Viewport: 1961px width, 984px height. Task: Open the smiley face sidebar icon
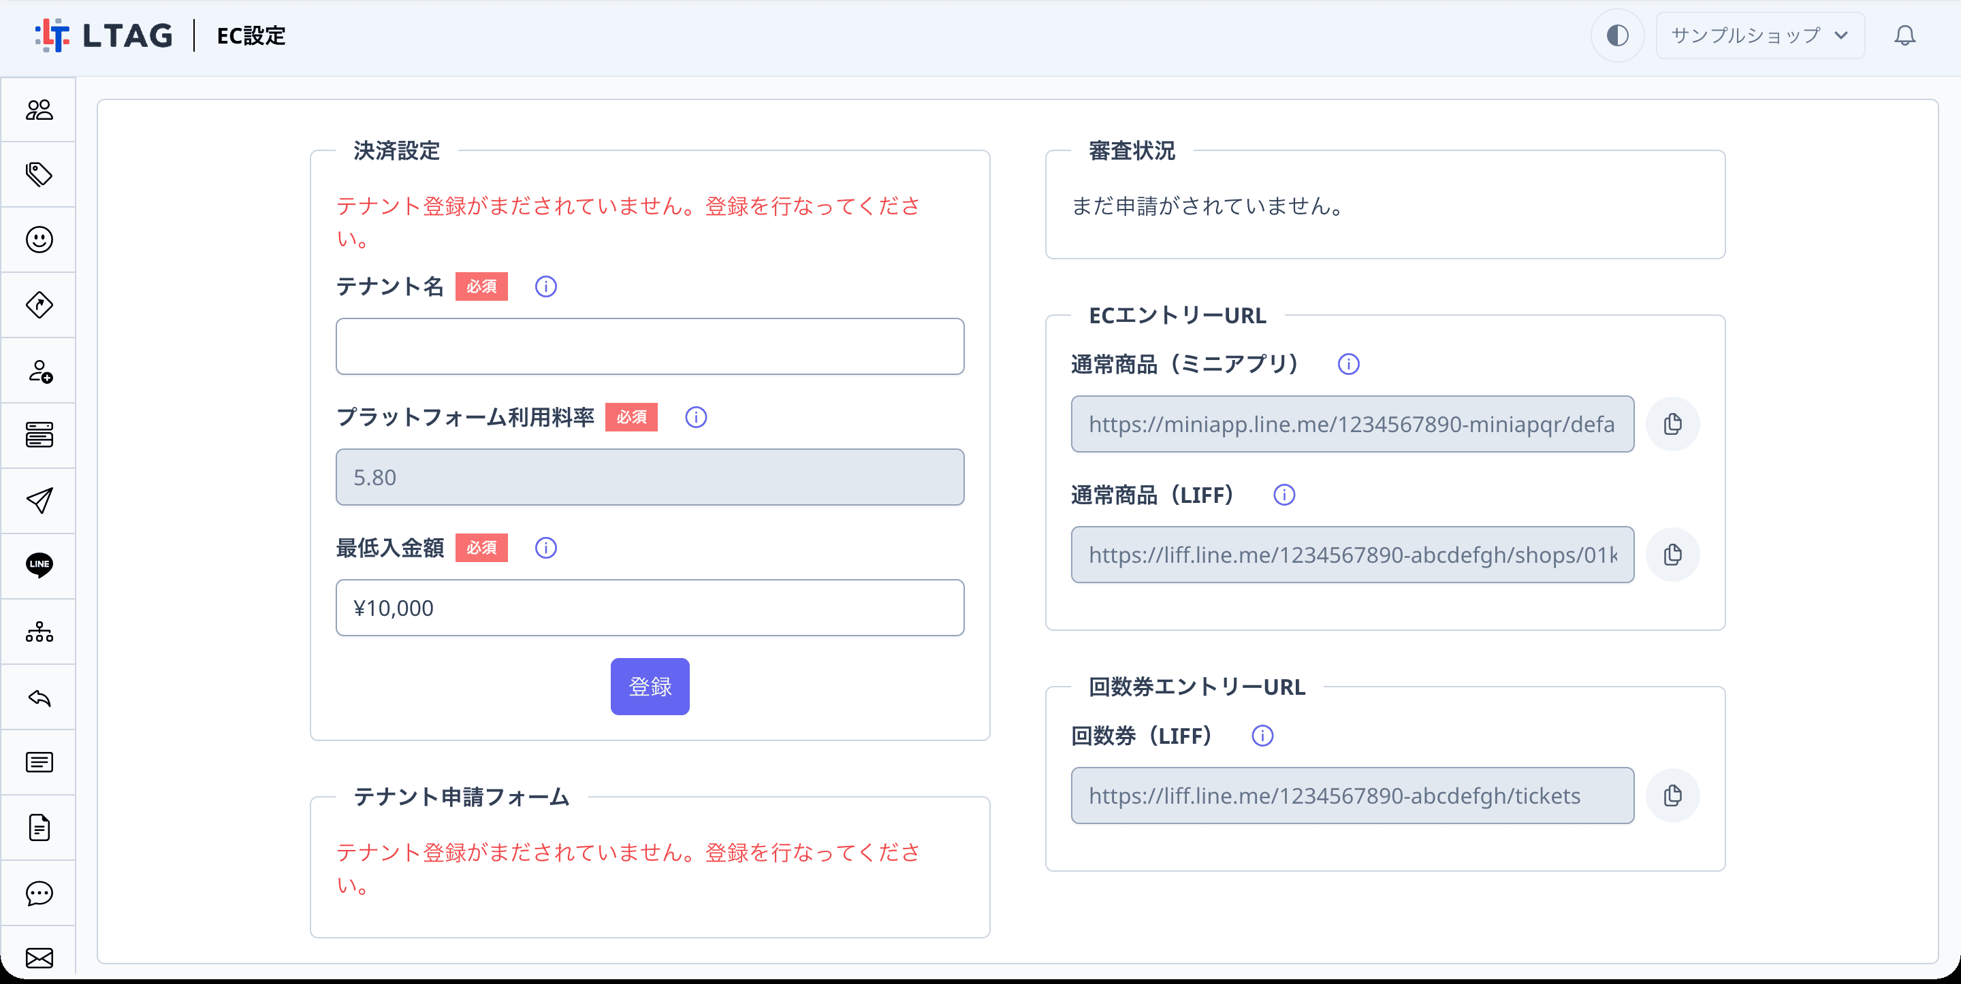pyautogui.click(x=39, y=240)
